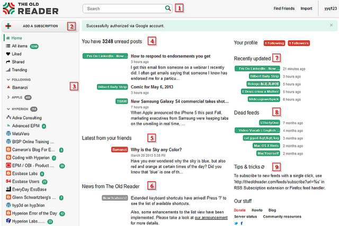
Task: Open Bamanzi in Following list
Action: tap(20, 87)
